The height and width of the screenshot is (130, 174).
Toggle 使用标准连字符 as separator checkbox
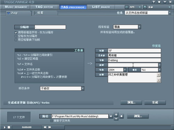16,33
